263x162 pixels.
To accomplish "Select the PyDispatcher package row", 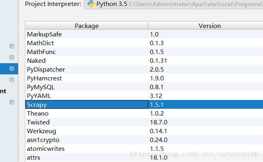I will (144, 70).
